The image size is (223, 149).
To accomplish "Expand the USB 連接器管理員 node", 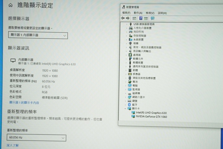I will [127, 24].
